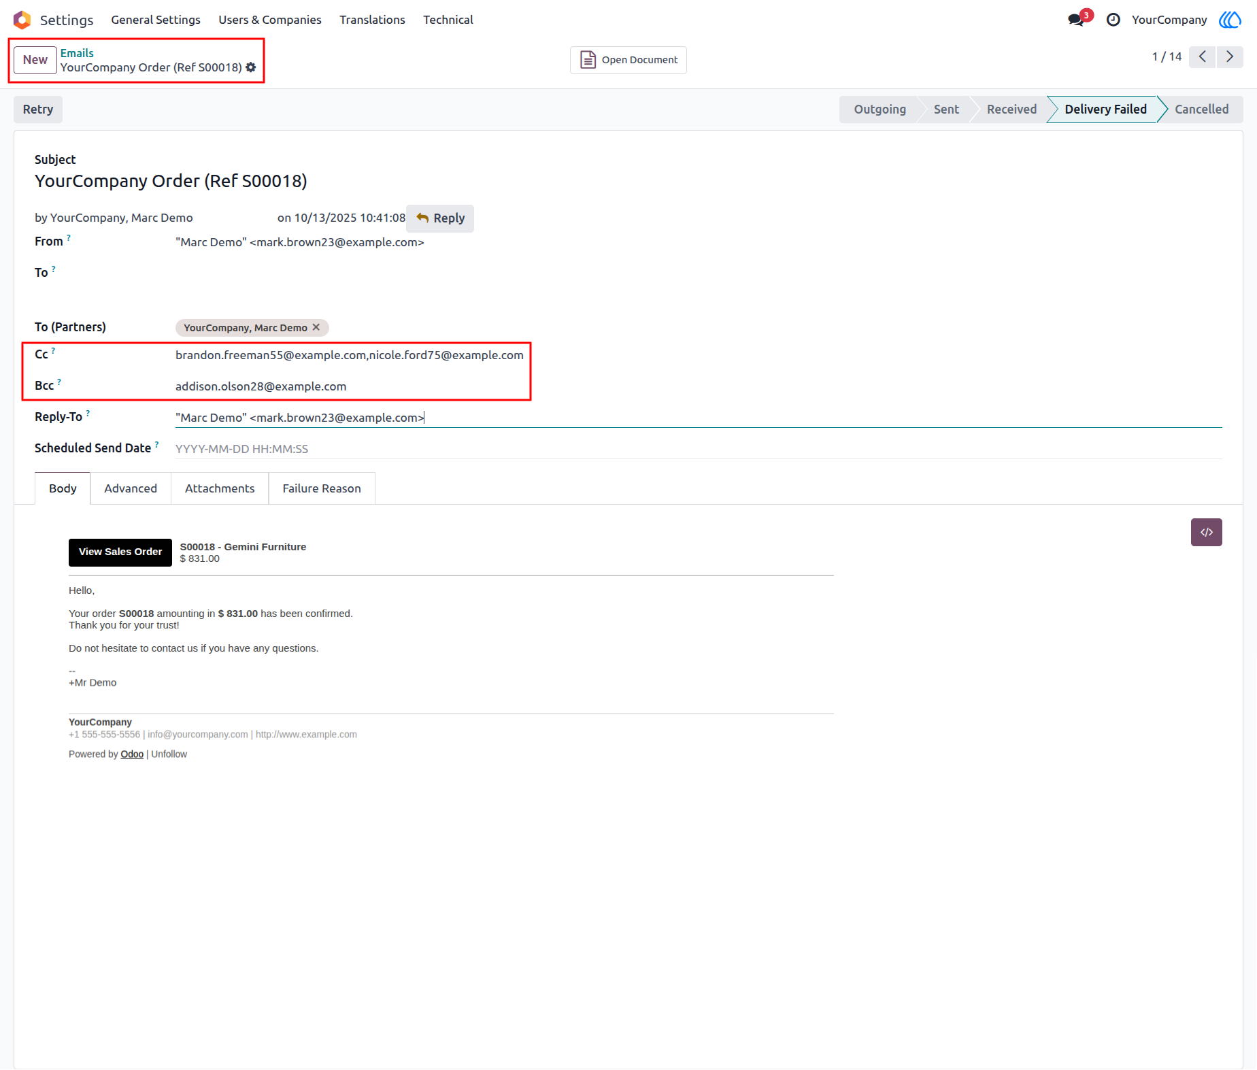
Task: Click the S00018 - Gemini Furniture title
Action: click(x=243, y=547)
